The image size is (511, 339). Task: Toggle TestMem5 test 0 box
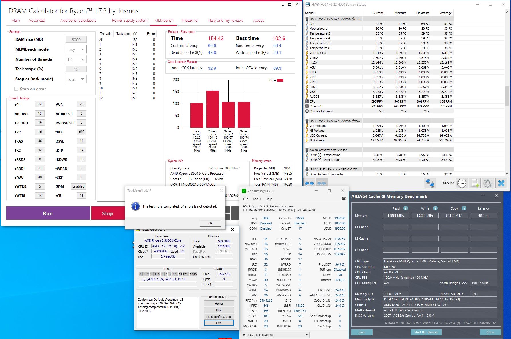tap(140, 274)
